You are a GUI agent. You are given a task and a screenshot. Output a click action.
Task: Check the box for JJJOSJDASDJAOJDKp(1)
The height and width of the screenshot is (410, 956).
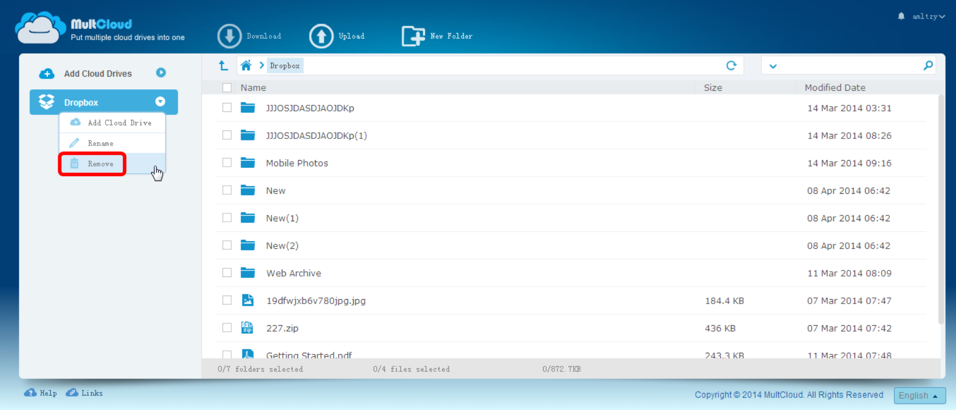[x=227, y=135]
